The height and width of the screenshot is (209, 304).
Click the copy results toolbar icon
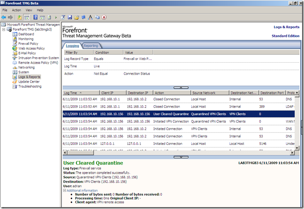point(97,17)
